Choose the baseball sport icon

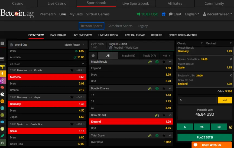[2, 108]
